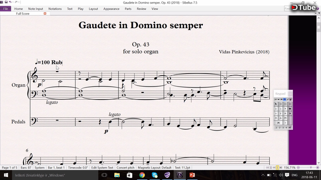Select the second Keypad layout tab
The height and width of the screenshot is (180, 321).
point(278,99)
